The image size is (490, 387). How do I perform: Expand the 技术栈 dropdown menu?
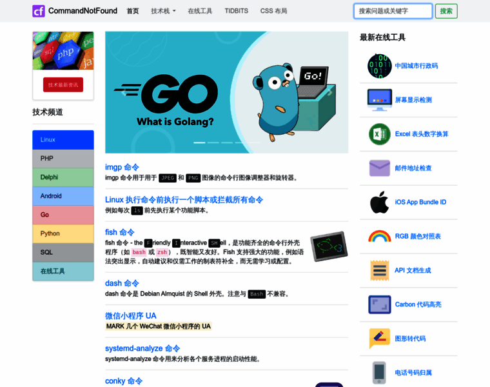(163, 11)
